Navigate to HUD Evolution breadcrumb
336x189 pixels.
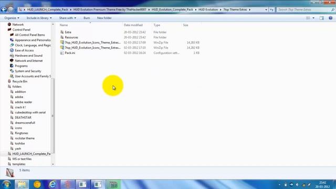(x=208, y=9)
